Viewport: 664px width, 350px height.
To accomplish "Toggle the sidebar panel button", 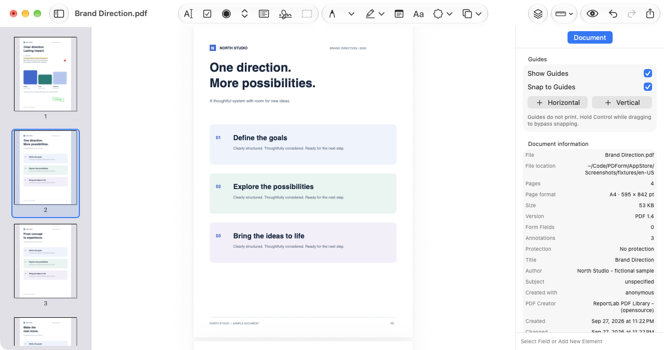I will (59, 14).
